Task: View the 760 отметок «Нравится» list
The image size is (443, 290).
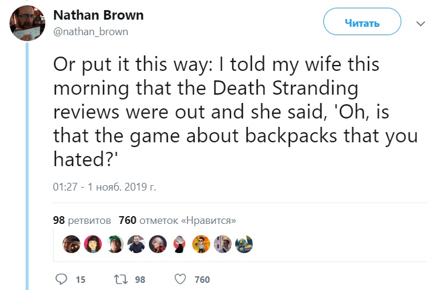Action: coord(177,220)
